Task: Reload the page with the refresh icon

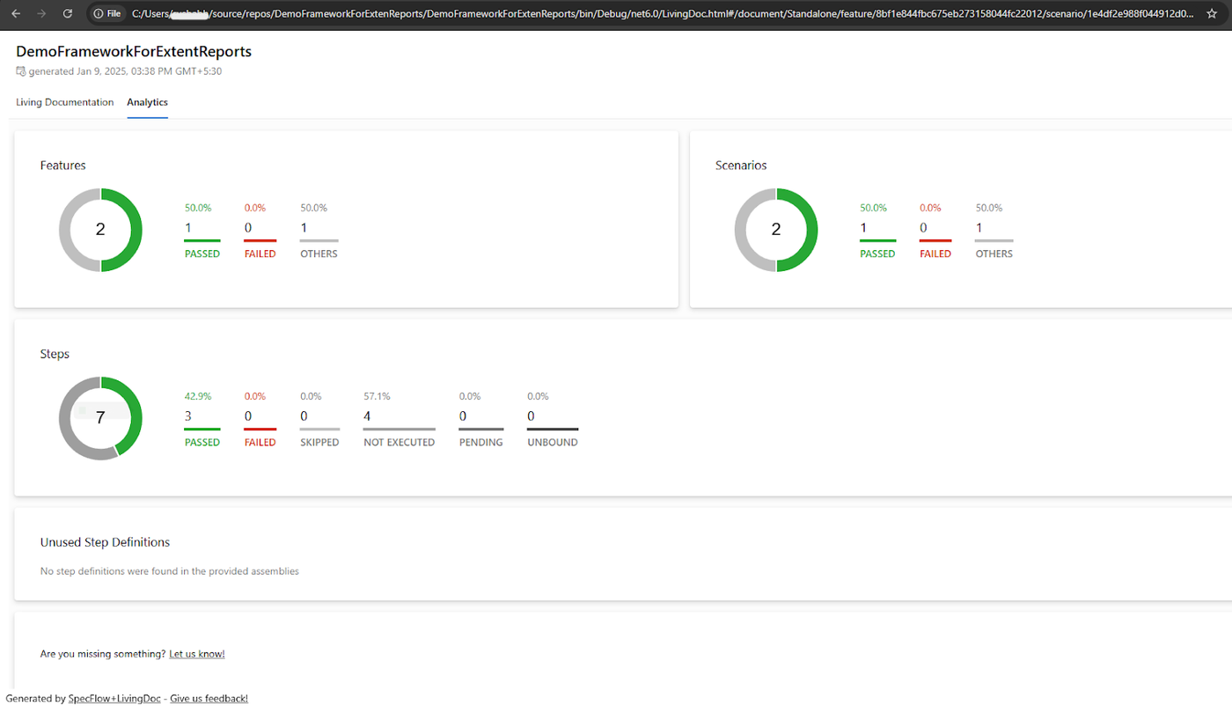Action: pyautogui.click(x=68, y=13)
